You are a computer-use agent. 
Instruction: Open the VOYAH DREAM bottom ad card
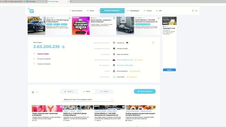tap(109, 113)
